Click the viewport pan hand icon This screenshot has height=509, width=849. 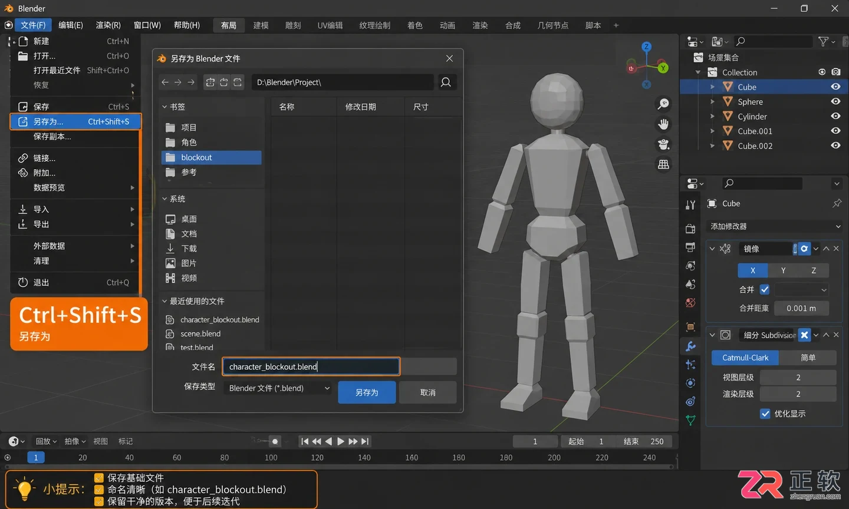[664, 124]
